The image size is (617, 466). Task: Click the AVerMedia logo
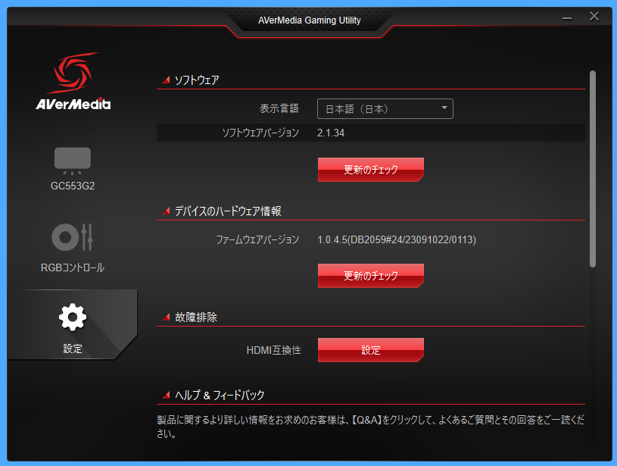[x=73, y=82]
